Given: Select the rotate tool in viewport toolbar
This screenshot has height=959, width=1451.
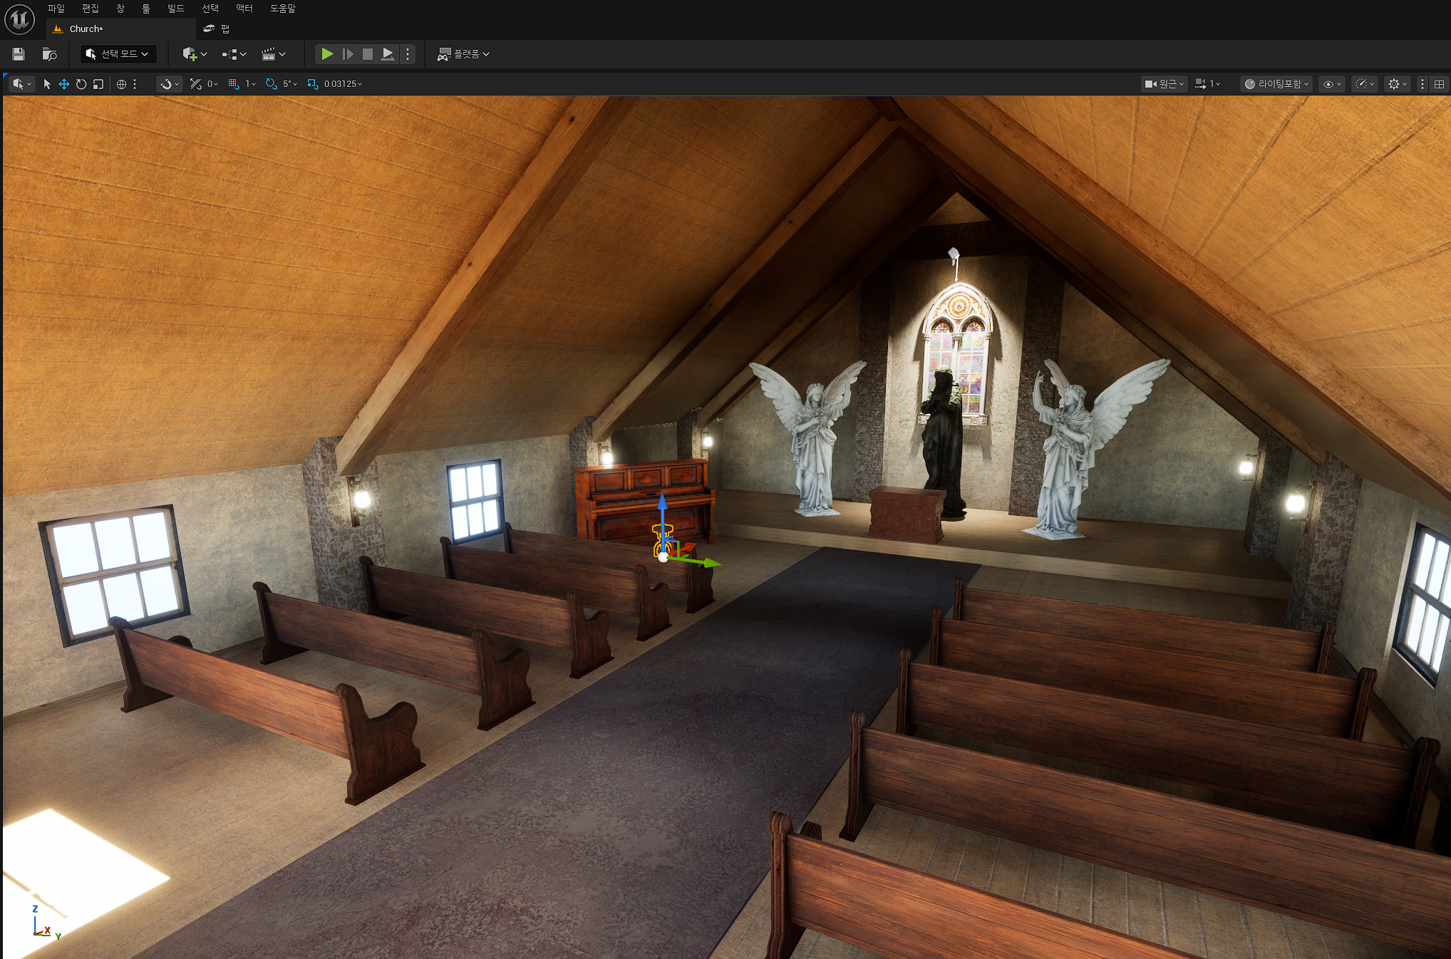Looking at the screenshot, I should 81,84.
